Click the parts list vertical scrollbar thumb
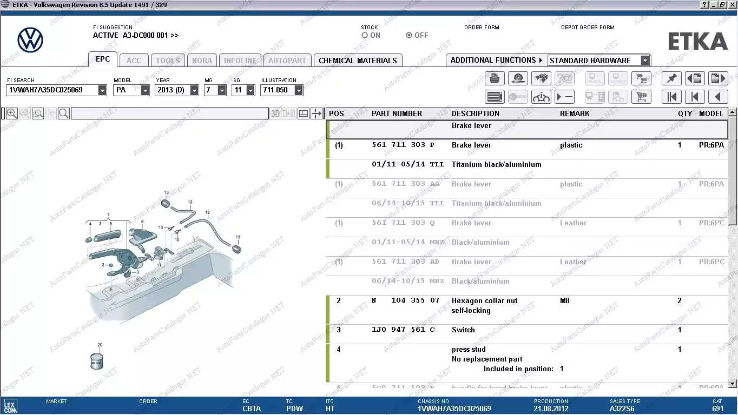This screenshot has height=415, width=738. (x=733, y=171)
